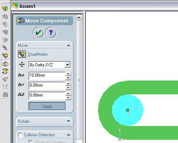Open the By Delta XYZ dropdown
The width and height of the screenshot is (178, 143).
67,65
